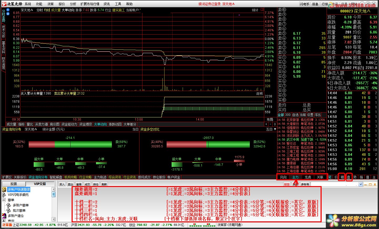379x229 pixels.
Task: Open the 当日 period selector
Action: point(135,129)
